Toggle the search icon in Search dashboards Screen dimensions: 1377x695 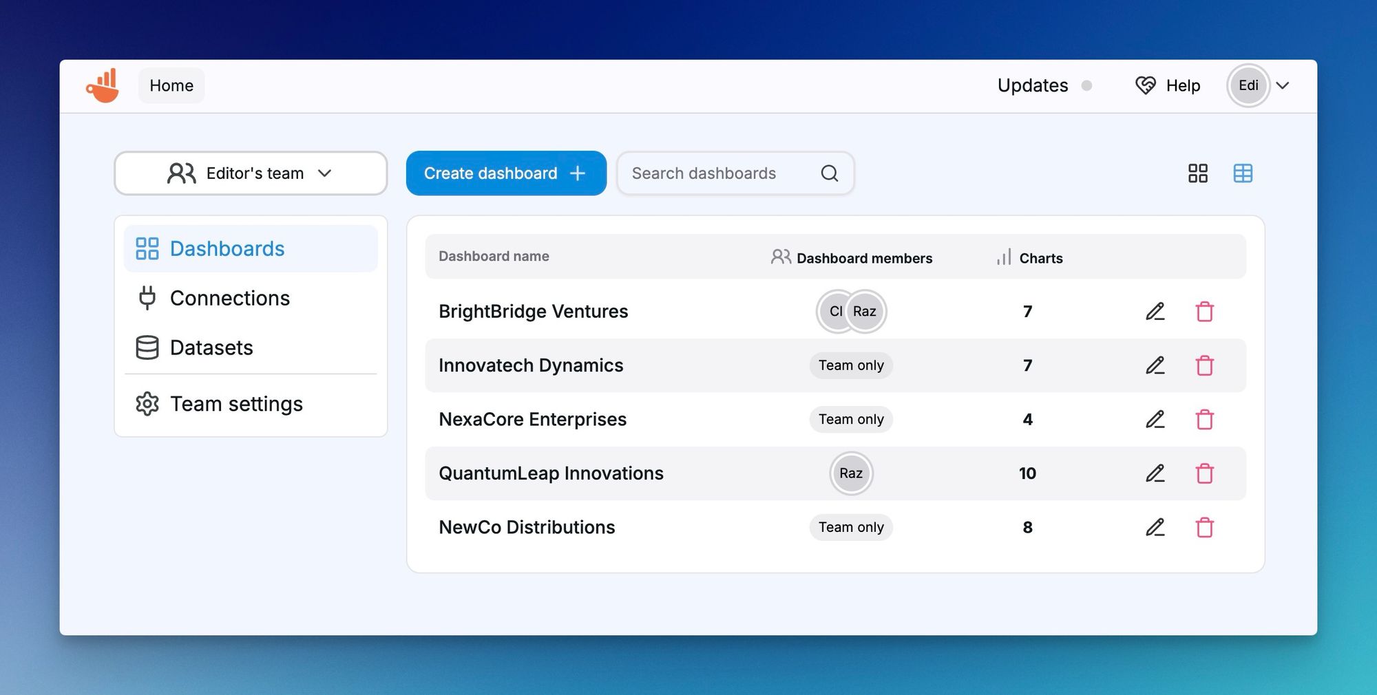829,173
